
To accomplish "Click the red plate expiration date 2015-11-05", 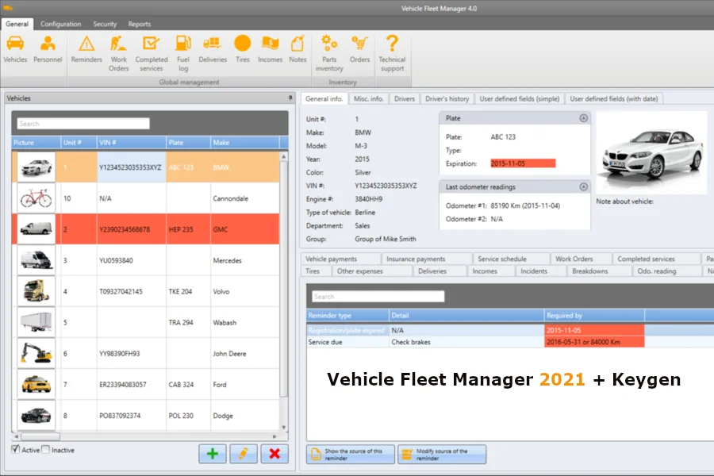I will click(x=523, y=163).
